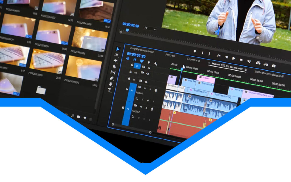
Task: Export a frame with the camera icon
Action: tap(273, 66)
